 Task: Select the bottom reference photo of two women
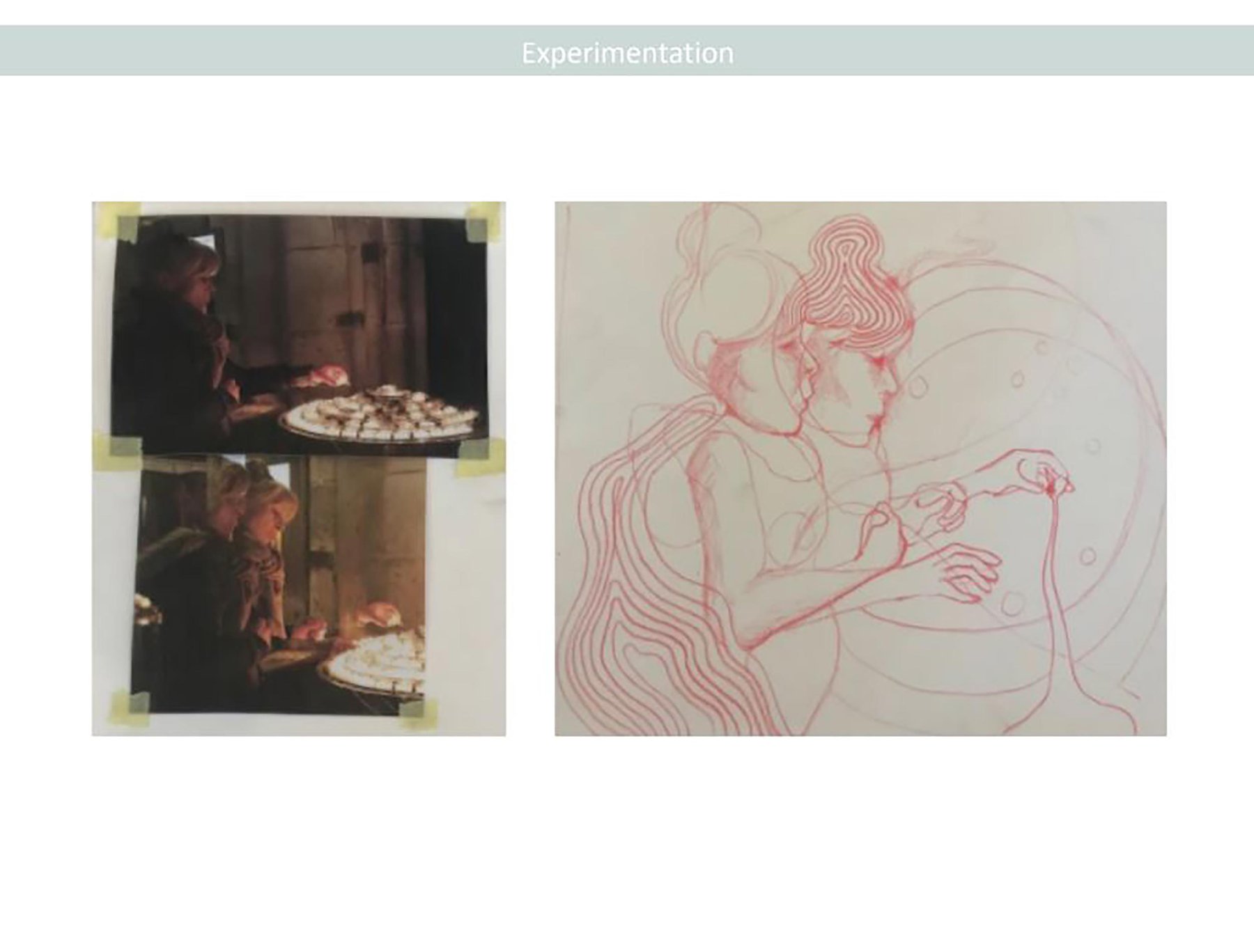point(280,584)
